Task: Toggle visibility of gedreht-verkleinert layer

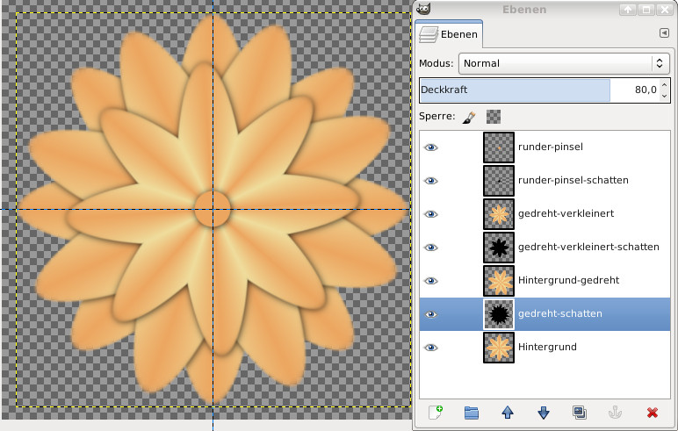Action: tap(430, 213)
